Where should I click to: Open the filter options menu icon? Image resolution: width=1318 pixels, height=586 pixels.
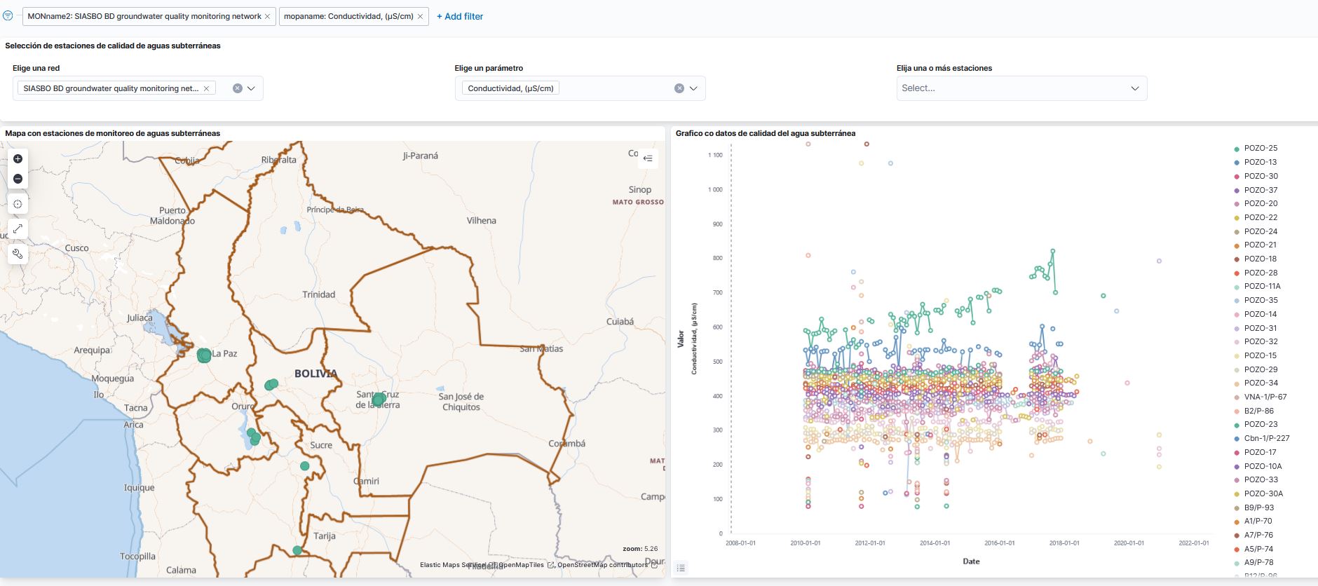coord(8,15)
